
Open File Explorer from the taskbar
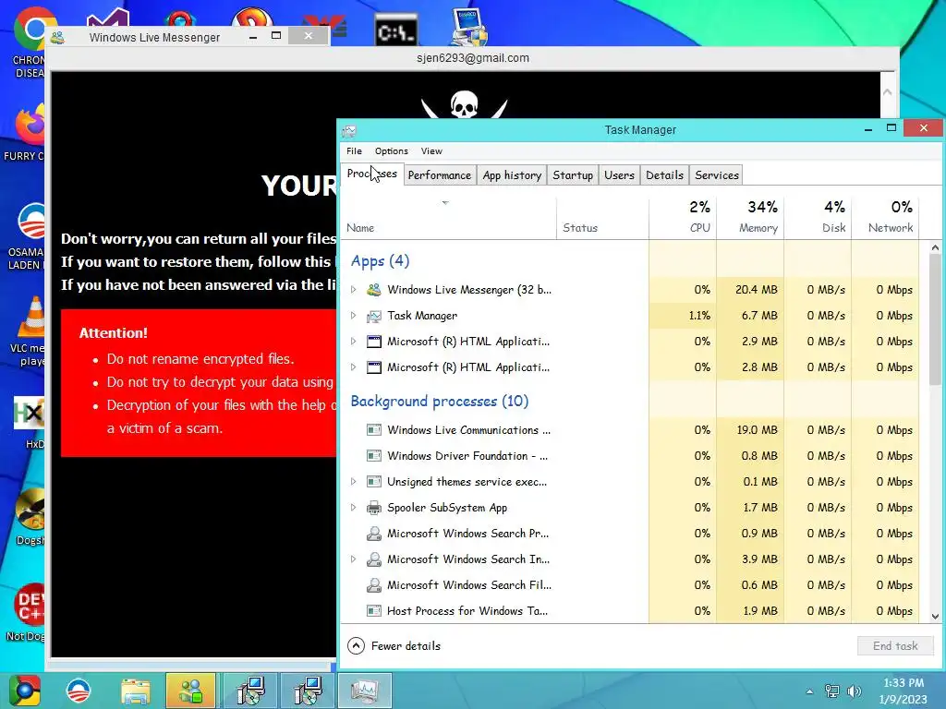[135, 691]
